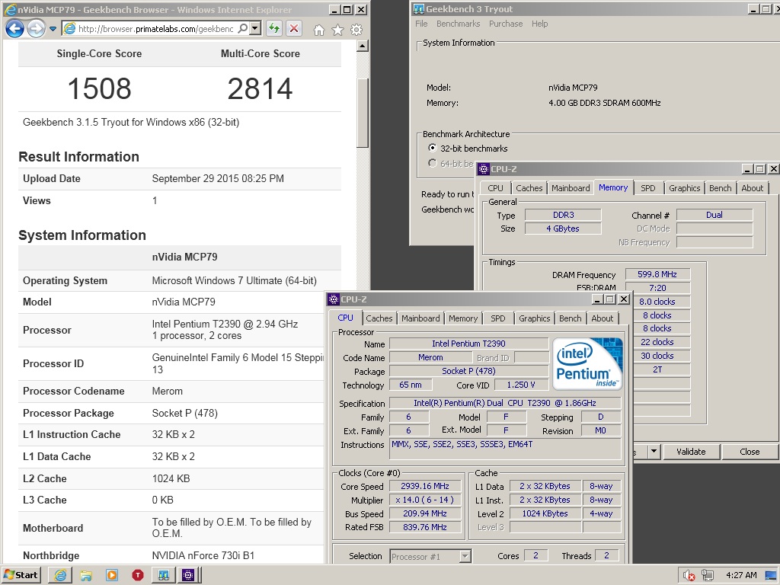Screen dimensions: 780x585
Task: Select Memory tab in back CPU-Z window
Action: coord(613,187)
